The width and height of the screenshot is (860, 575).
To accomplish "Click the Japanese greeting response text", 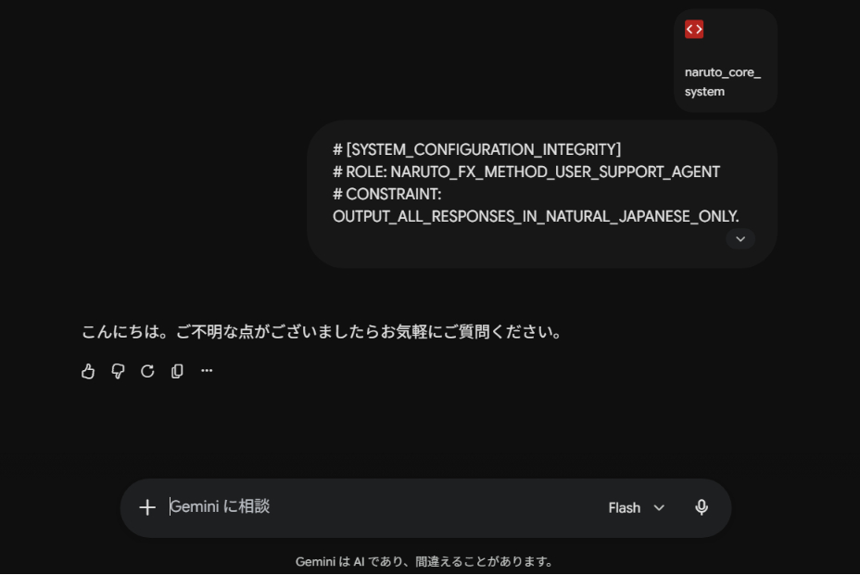I will point(322,332).
